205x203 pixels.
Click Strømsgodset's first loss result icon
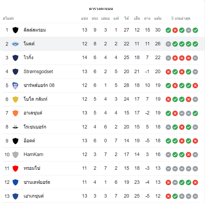[168, 72]
